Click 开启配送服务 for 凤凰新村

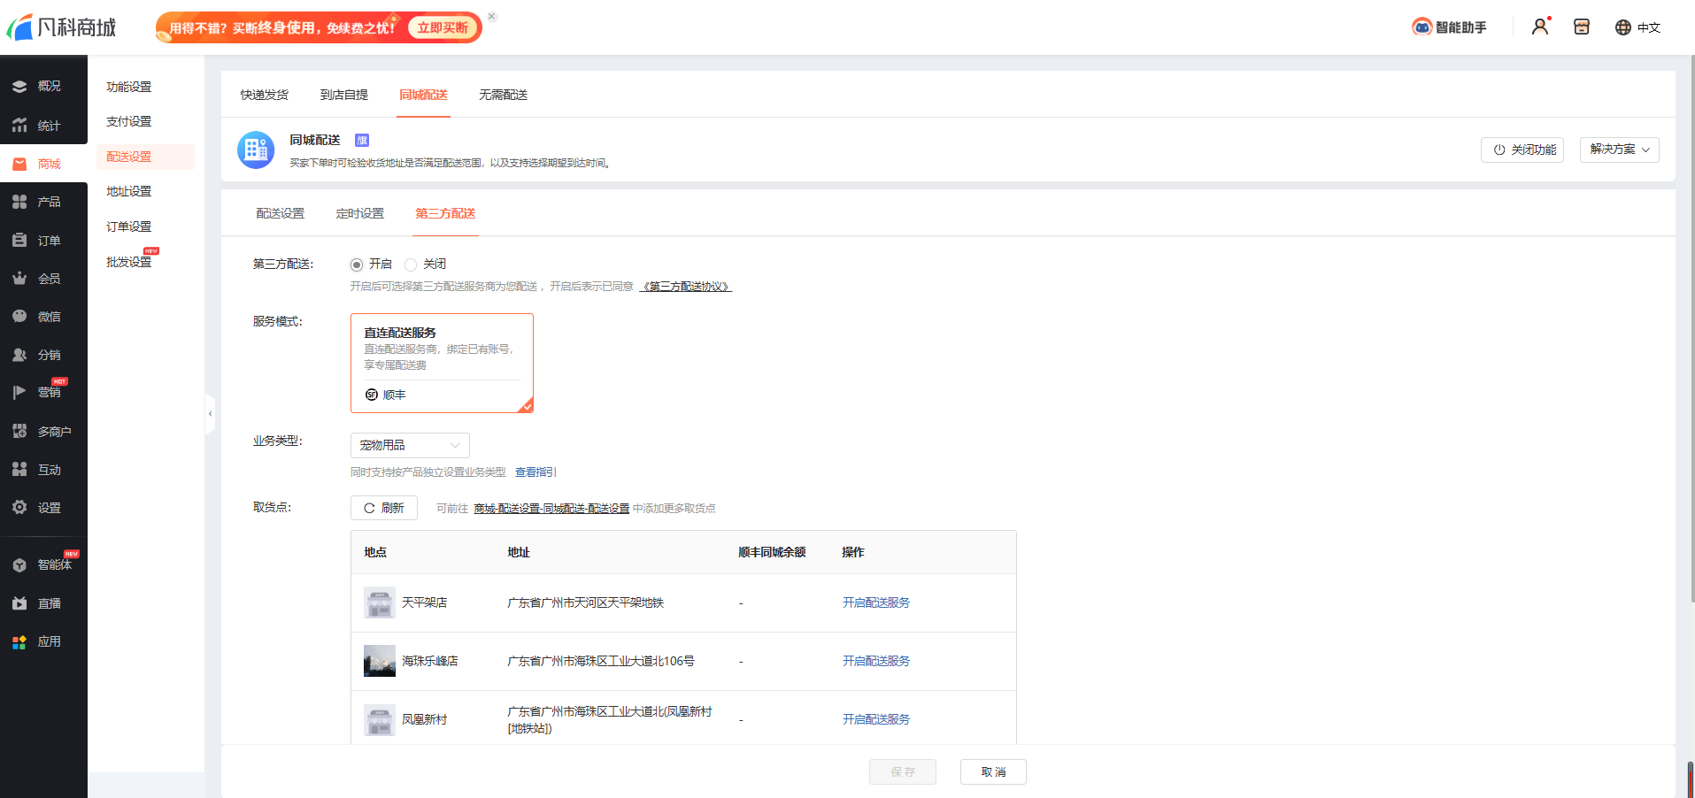point(876,719)
